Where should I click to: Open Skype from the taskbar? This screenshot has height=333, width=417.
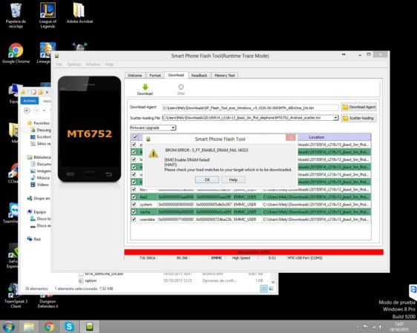click(69, 326)
